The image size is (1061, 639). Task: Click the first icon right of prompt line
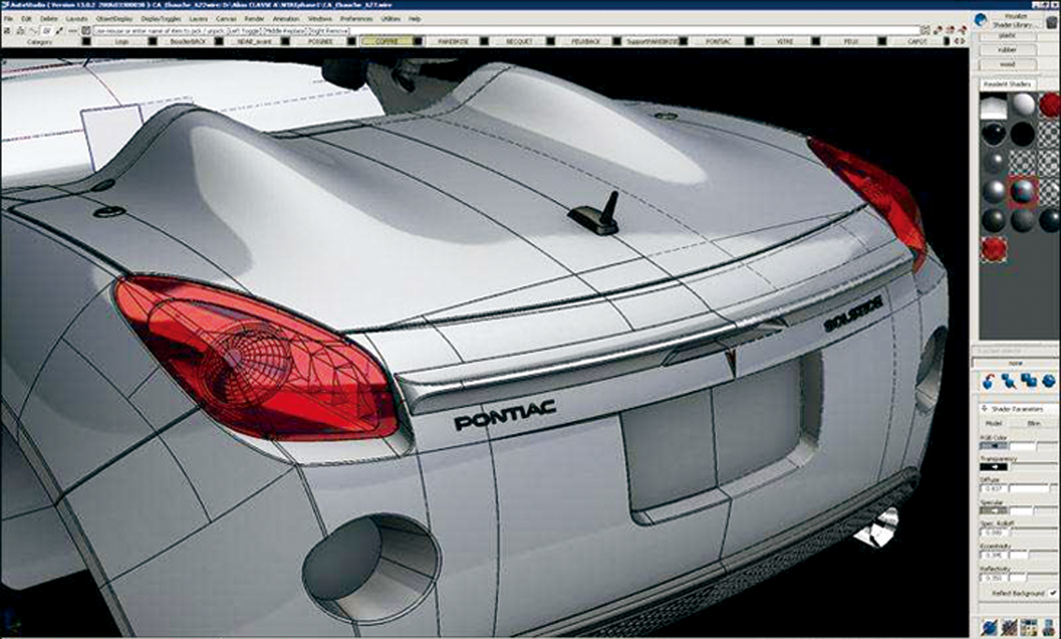pos(924,30)
